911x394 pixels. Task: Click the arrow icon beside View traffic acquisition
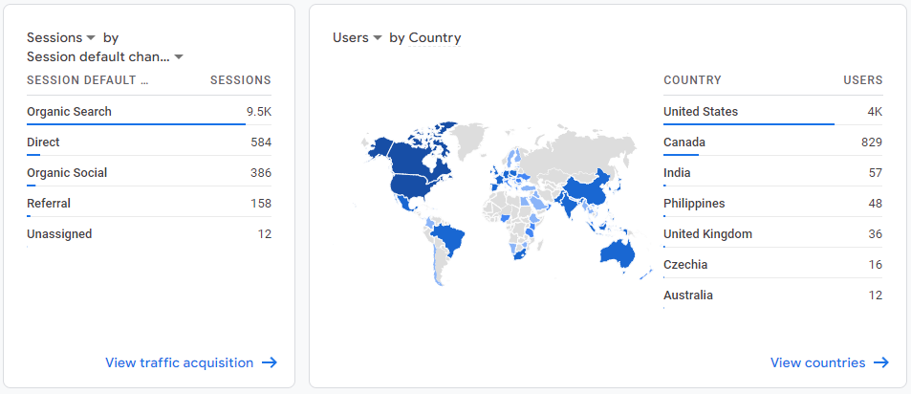(269, 362)
